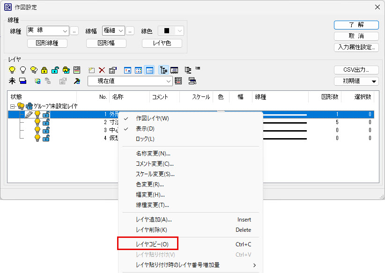Click the yellow closed-padlock icon in the toolbar
The height and width of the screenshot is (273, 385).
(44, 70)
